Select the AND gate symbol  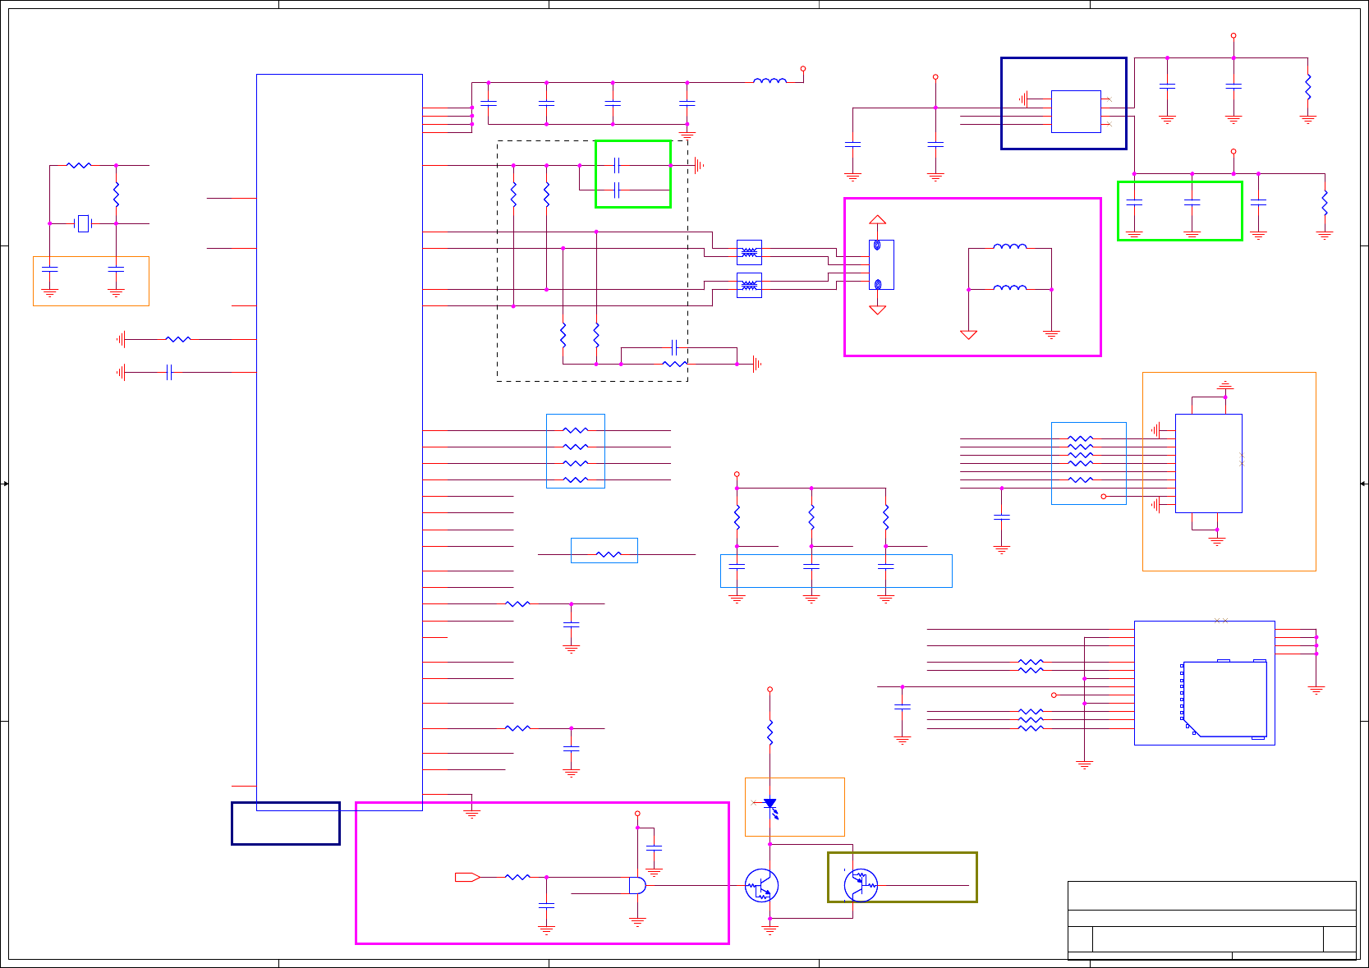point(637,885)
